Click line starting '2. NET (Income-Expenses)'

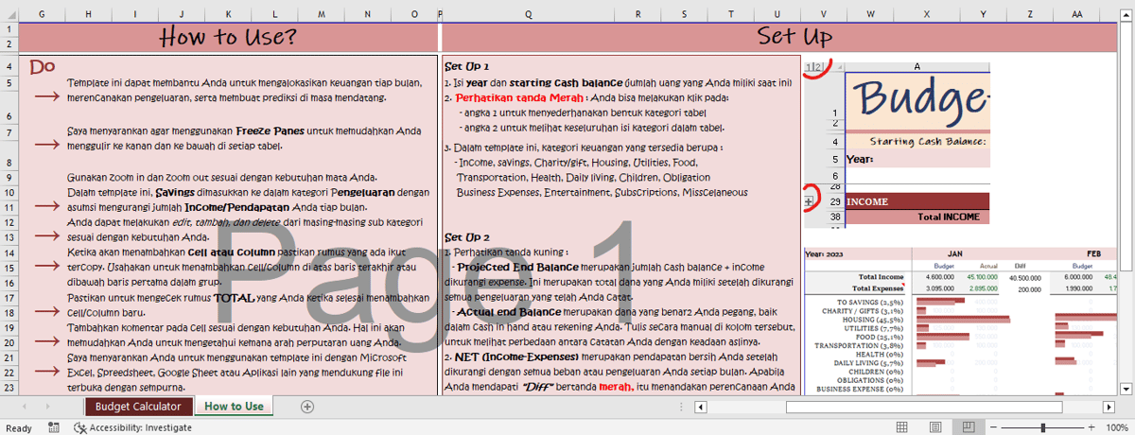tap(620, 356)
